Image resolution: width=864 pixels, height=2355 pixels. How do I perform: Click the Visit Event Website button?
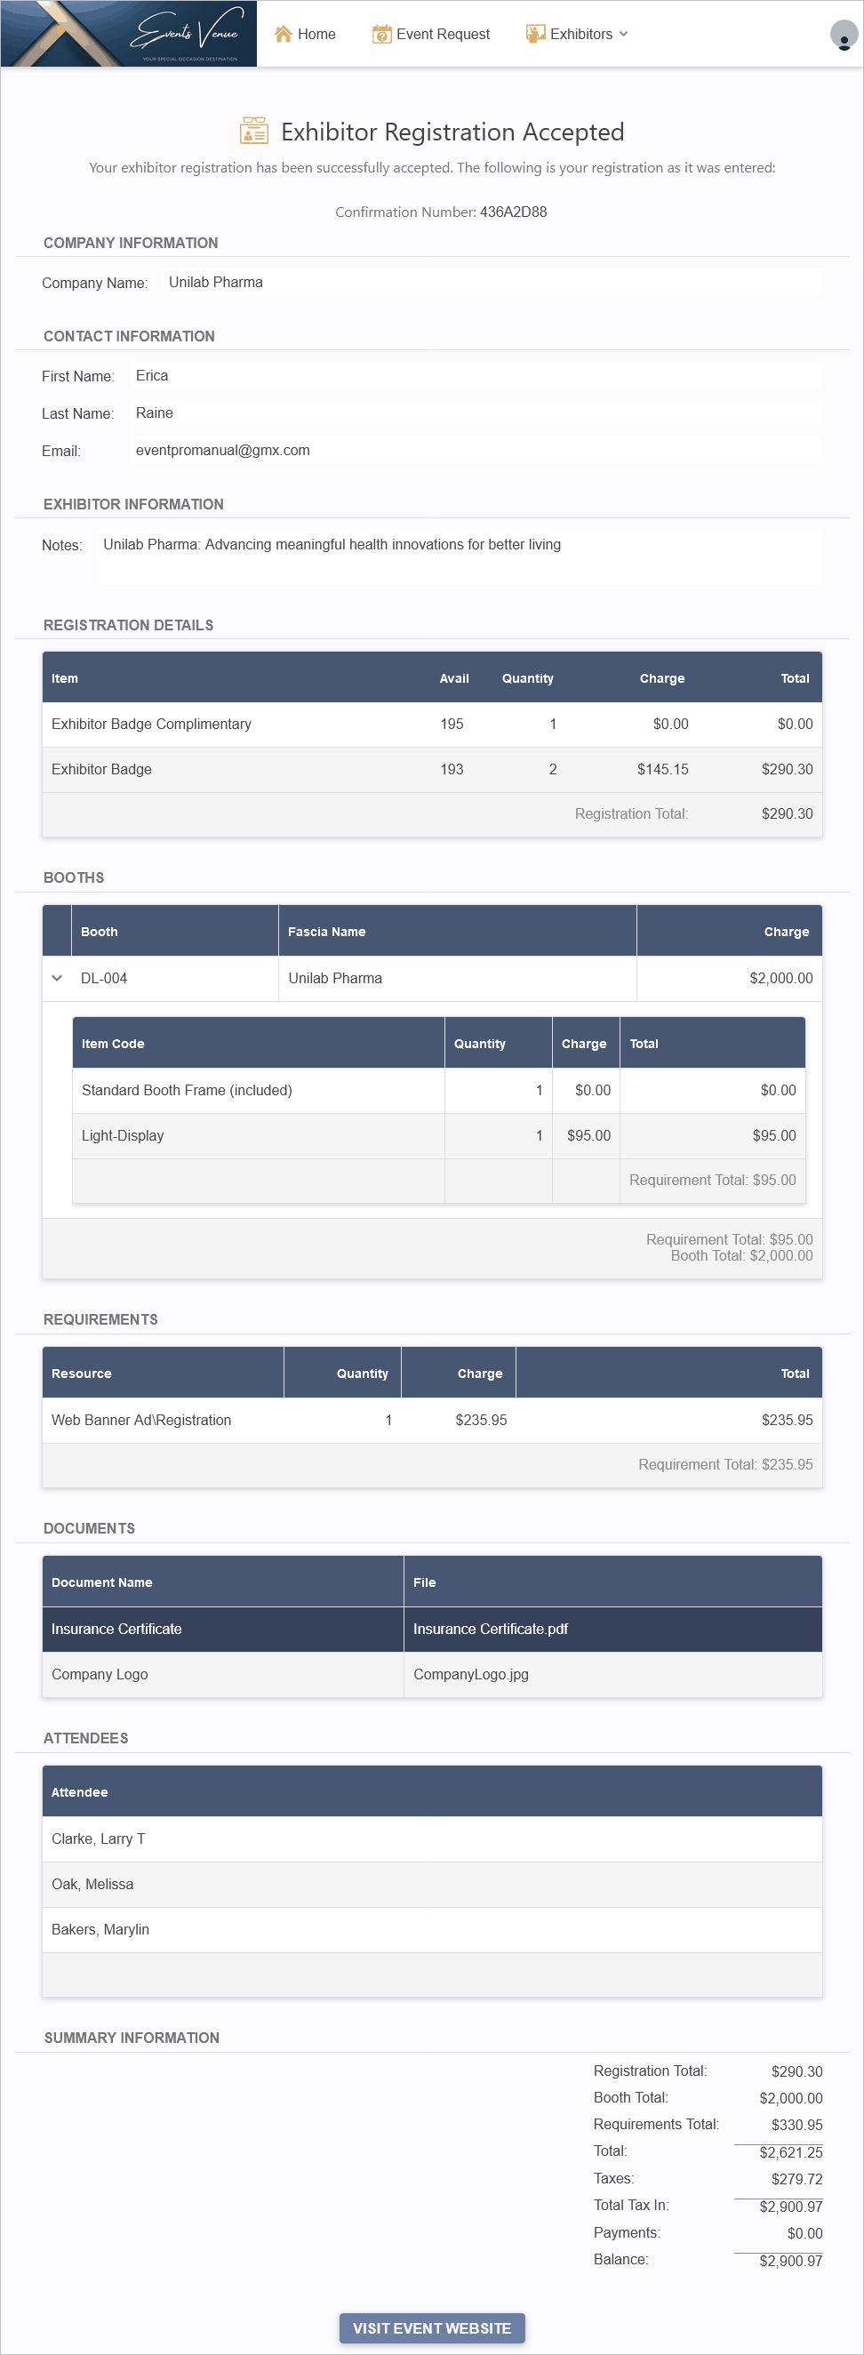431,2327
